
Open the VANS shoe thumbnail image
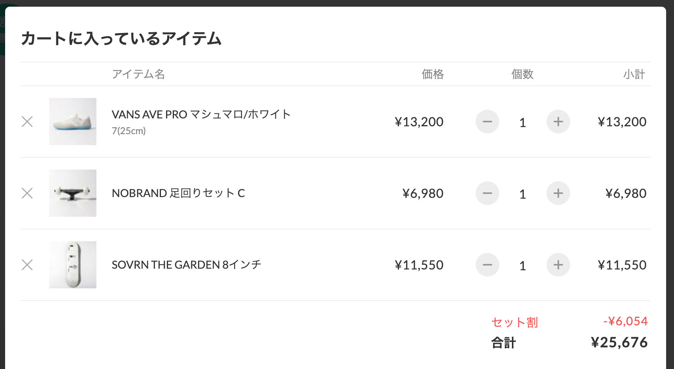tap(73, 122)
